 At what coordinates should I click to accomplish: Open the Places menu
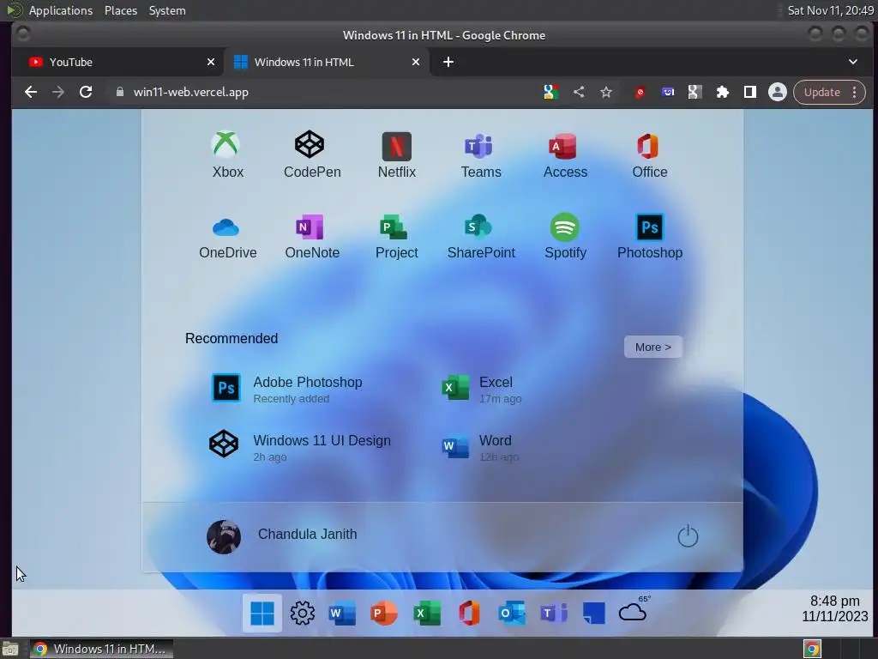point(120,10)
